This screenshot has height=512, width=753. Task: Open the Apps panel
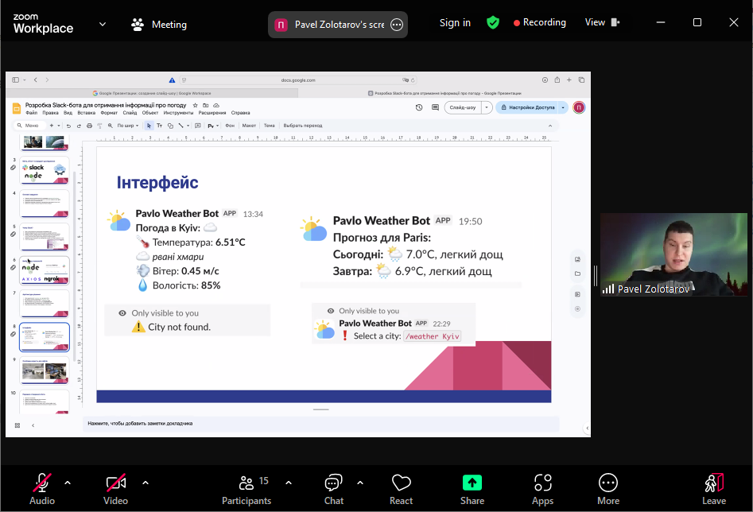pyautogui.click(x=543, y=487)
